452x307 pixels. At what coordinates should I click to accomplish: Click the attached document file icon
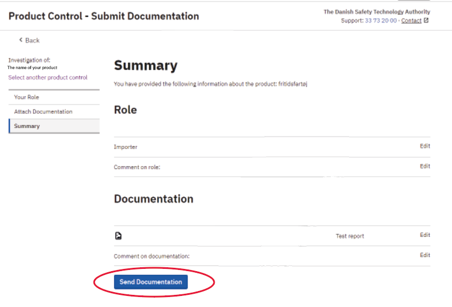tap(118, 236)
